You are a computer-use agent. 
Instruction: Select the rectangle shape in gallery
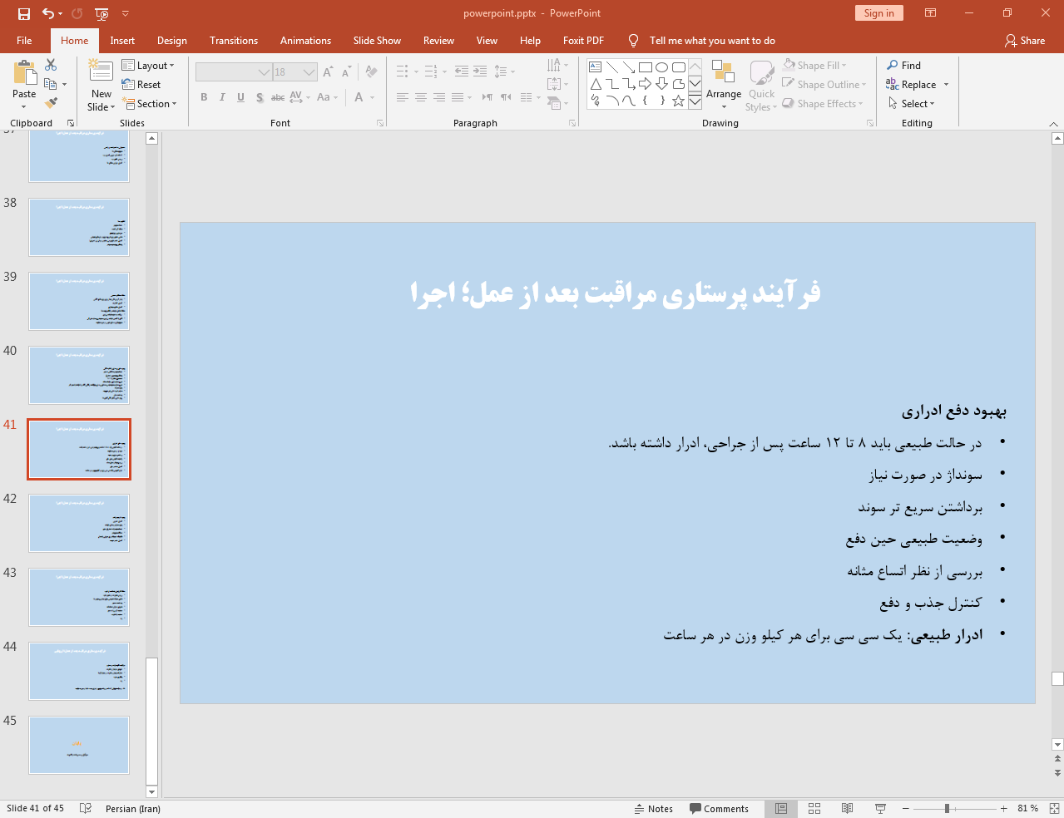[x=646, y=67]
